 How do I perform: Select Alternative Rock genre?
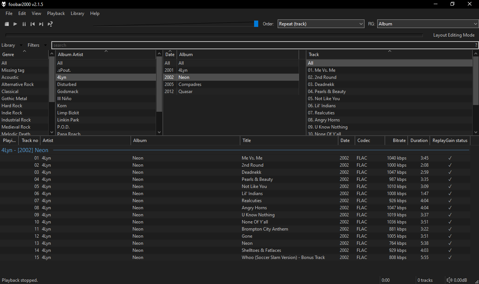[x=25, y=84]
